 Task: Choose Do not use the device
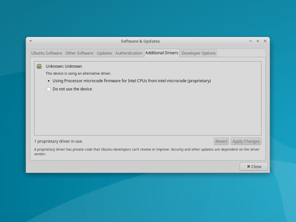[x=69, y=89]
